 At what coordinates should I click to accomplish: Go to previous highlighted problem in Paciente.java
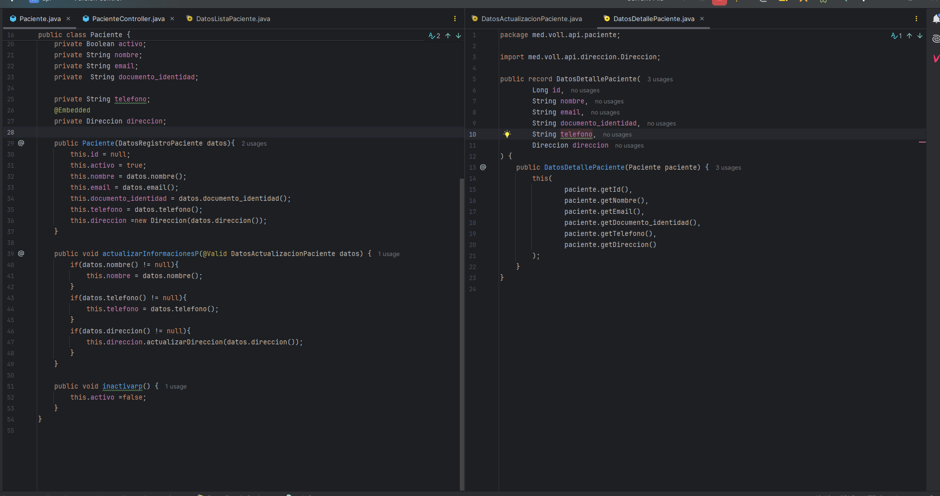tap(448, 36)
